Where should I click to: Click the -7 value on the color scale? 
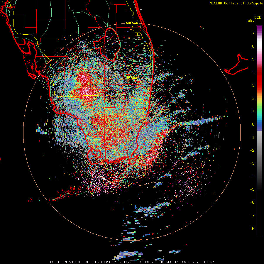tap(252, 215)
